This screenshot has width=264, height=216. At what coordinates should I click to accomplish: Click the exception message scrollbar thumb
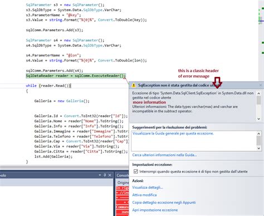click(x=258, y=100)
